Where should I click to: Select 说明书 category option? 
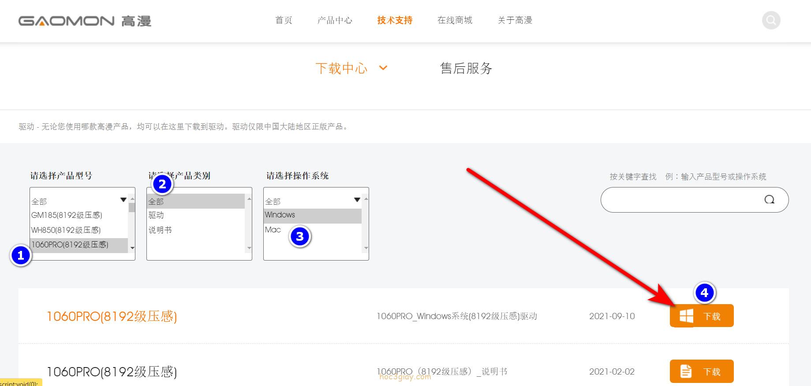pyautogui.click(x=196, y=230)
